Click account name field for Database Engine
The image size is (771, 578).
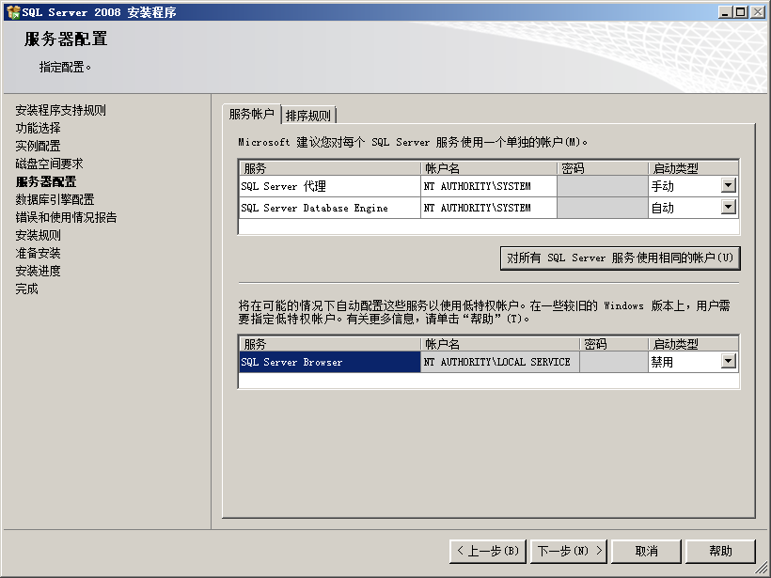(x=488, y=208)
